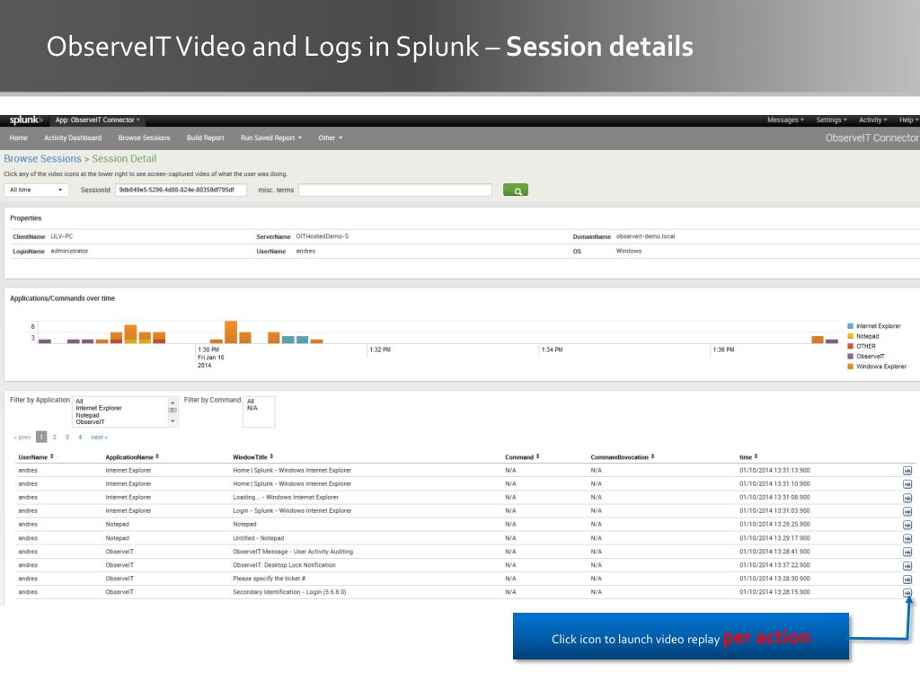Play video for Notepad 13:29:25.900 row
920x690 pixels.
pyautogui.click(x=907, y=525)
